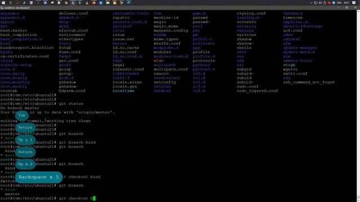The width and height of the screenshot is (360, 202).
Task: Click 'manpath.config' file name
Action: tap(171, 30)
